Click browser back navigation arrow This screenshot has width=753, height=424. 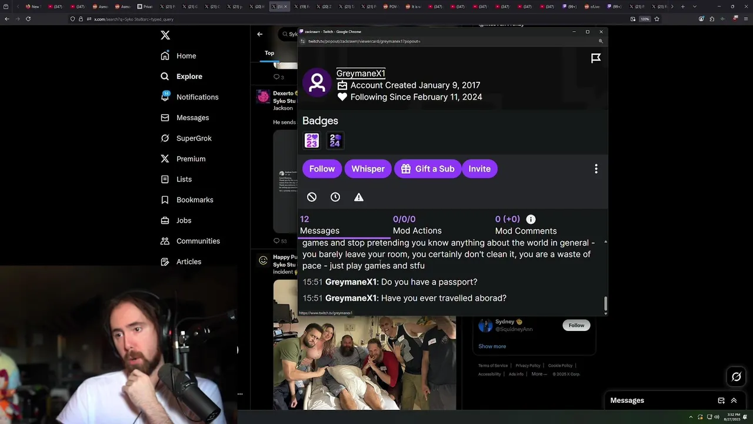click(6, 19)
